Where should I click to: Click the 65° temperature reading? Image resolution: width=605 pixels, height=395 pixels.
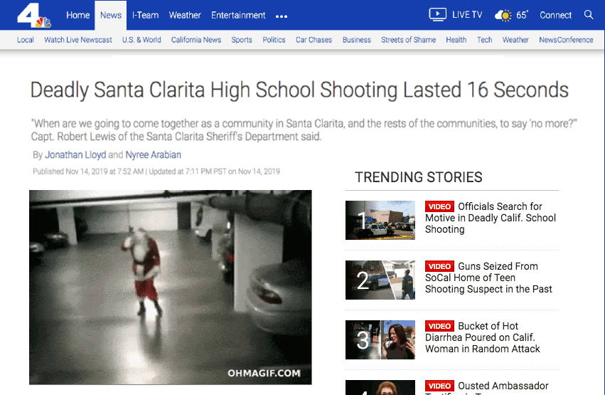(522, 15)
